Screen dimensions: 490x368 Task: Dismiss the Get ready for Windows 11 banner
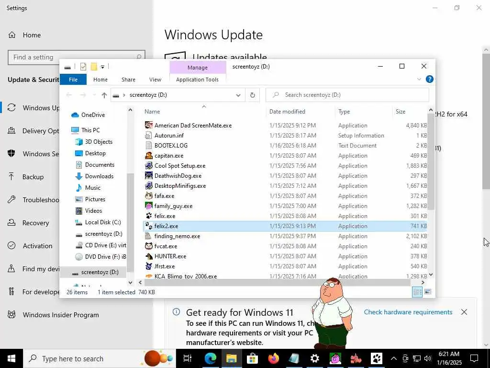[x=464, y=312]
